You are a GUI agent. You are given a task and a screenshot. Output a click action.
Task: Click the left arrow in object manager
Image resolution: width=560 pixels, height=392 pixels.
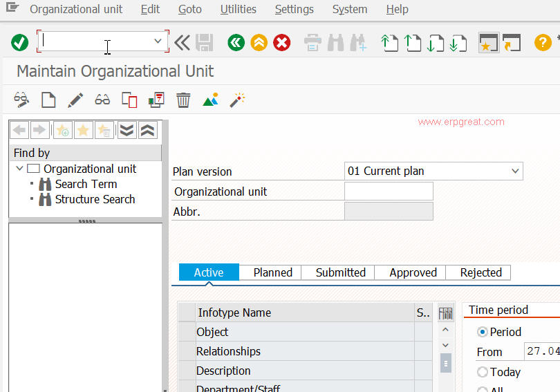point(19,130)
